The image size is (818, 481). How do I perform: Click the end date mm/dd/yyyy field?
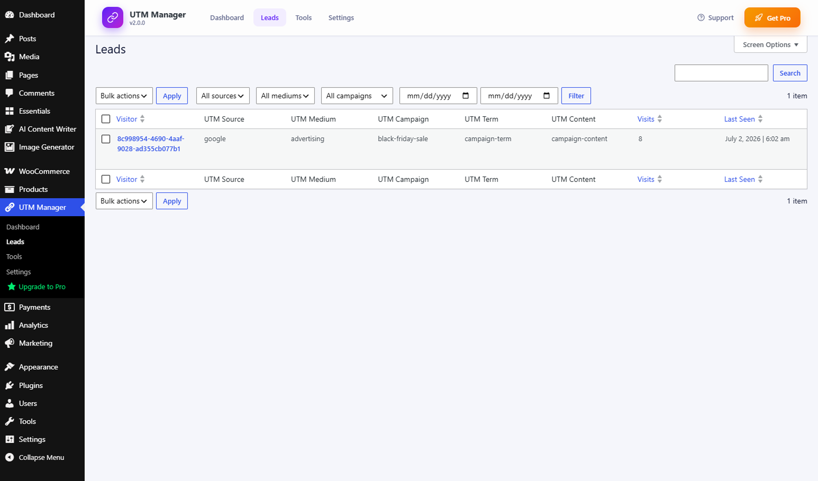(519, 96)
